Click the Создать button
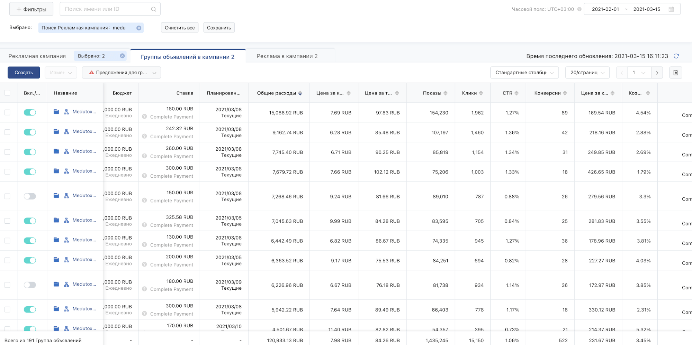The image size is (692, 345). pyautogui.click(x=24, y=73)
